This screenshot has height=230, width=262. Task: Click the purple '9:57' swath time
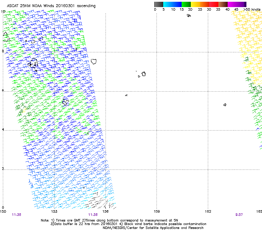(x=239, y=215)
